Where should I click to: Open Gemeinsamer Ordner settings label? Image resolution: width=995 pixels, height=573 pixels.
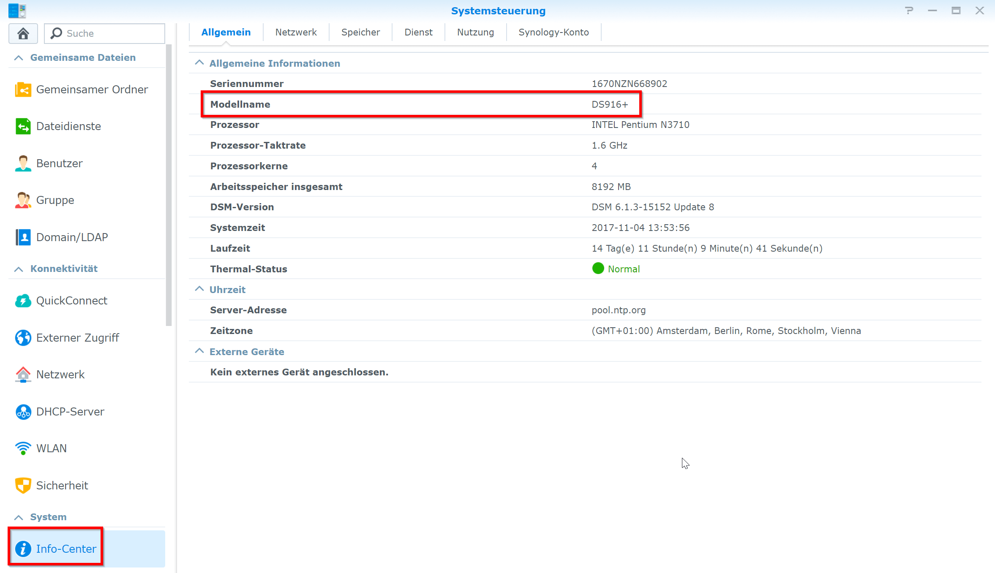(x=92, y=90)
